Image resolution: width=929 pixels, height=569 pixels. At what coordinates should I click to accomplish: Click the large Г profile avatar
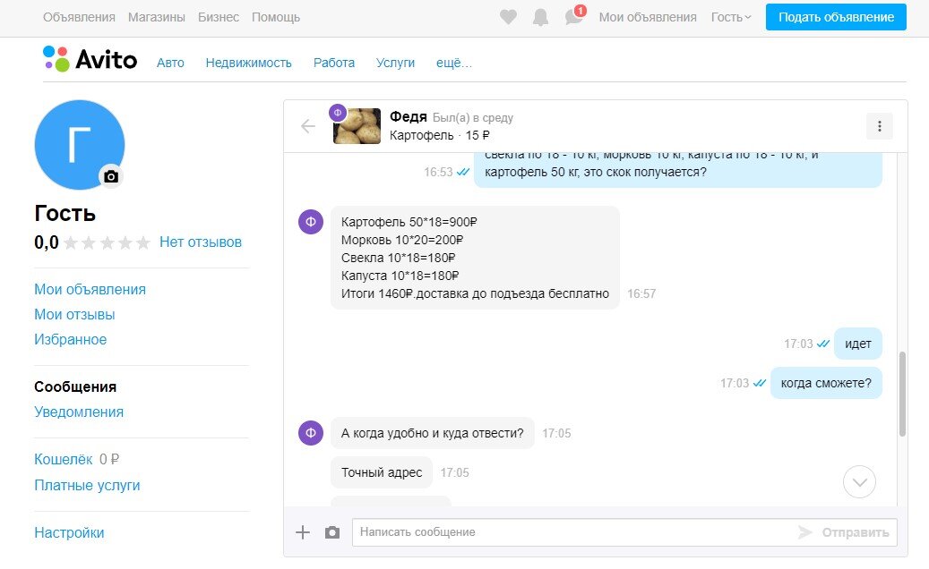point(80,145)
